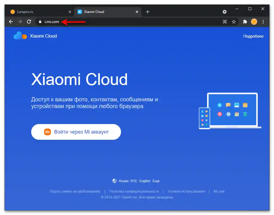
Task: Open the tab search dropdown arrow
Action: [x=225, y=12]
